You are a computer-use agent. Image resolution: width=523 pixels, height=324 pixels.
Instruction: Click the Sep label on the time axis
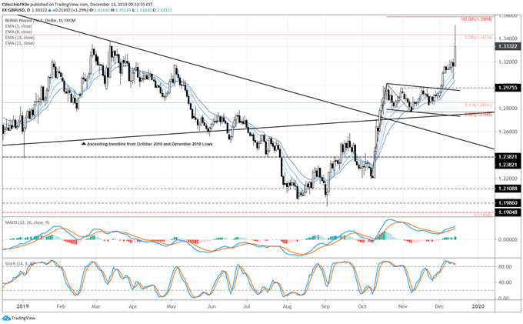tap(325, 306)
